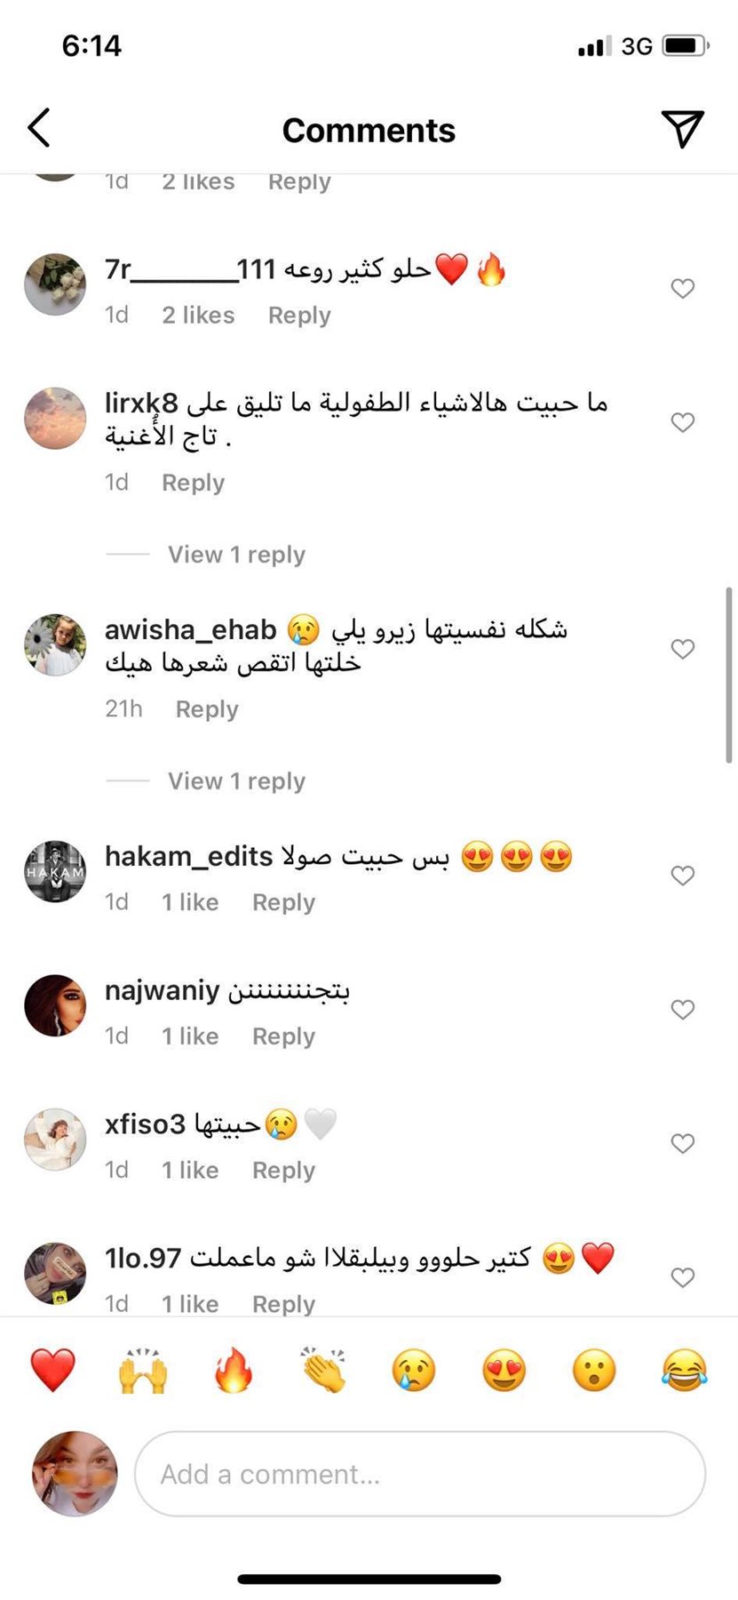Focus the Add a comment field
Screen dimensions: 738x1600
(420, 1474)
